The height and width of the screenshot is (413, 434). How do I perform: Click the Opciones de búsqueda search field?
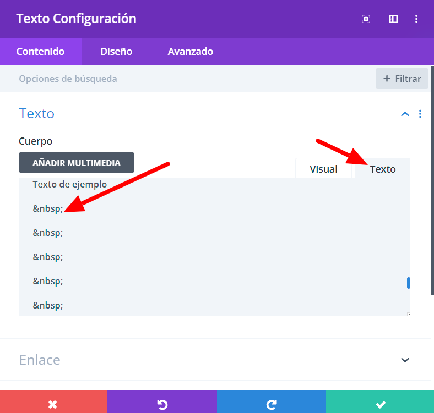[194, 79]
